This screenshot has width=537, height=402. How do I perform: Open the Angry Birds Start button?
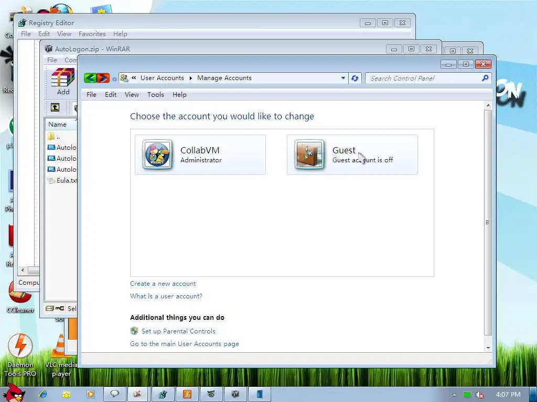tap(14, 393)
